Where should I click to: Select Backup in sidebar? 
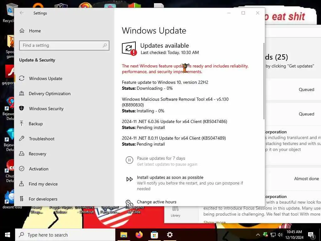point(36,124)
